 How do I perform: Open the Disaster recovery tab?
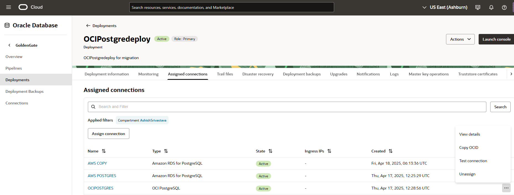258,74
